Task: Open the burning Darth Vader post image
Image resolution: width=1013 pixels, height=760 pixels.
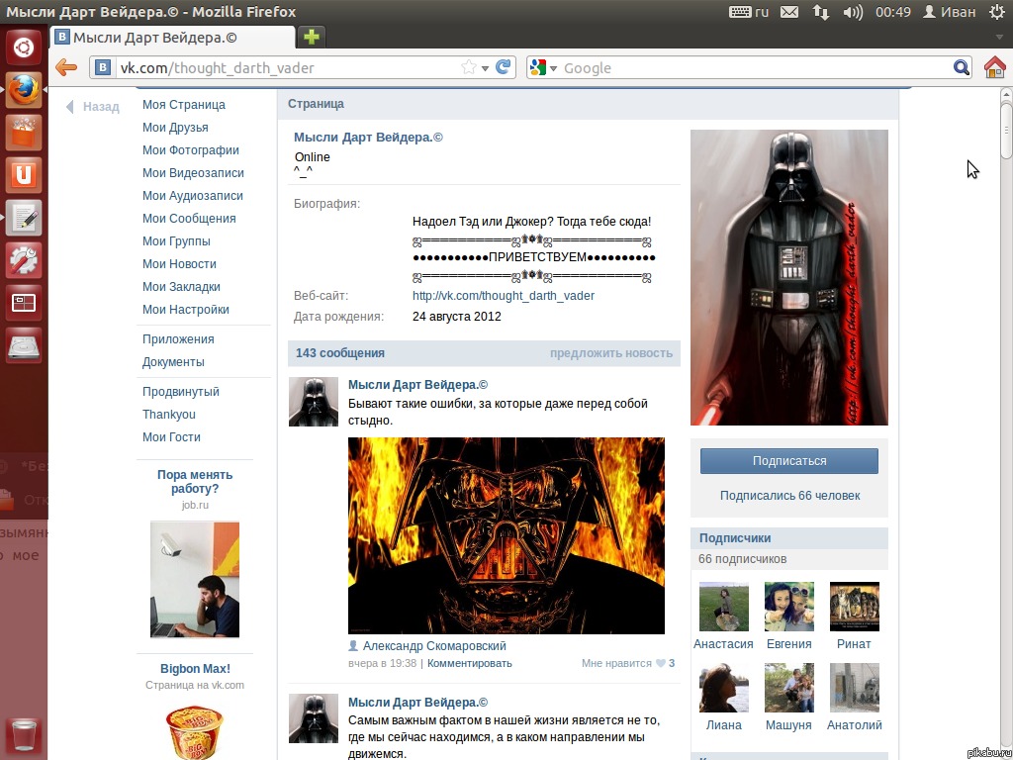Action: [506, 535]
